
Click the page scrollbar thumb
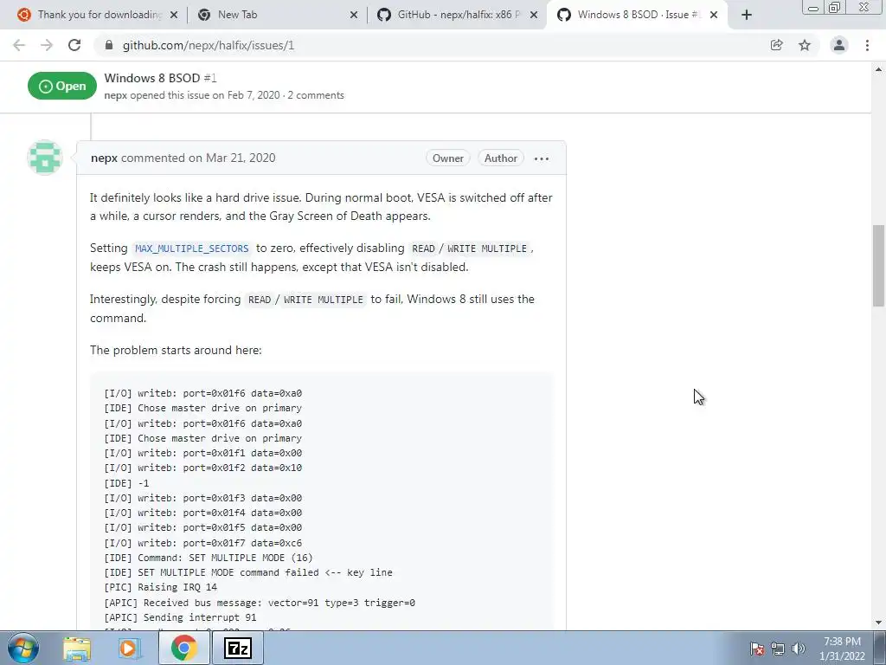pos(879,266)
